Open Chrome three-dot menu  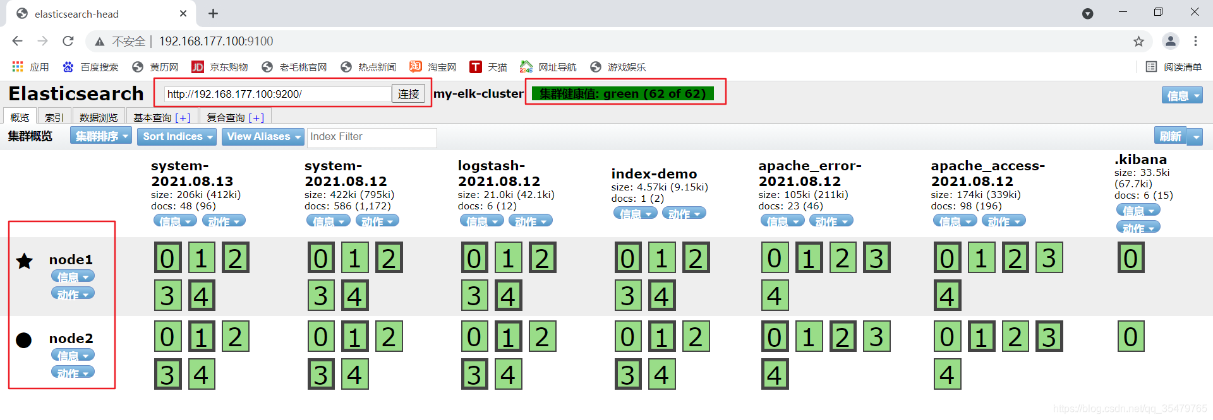tap(1195, 41)
